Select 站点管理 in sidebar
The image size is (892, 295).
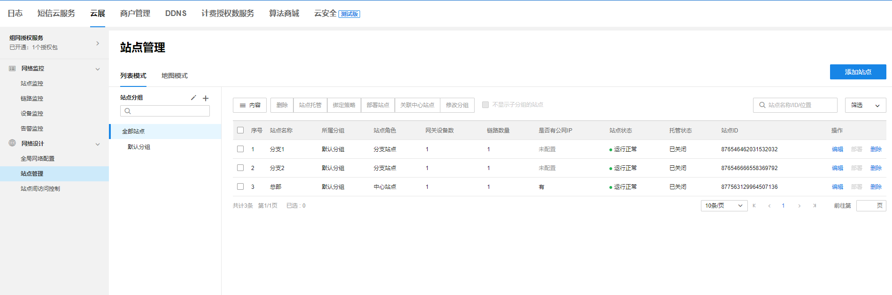[x=54, y=173]
